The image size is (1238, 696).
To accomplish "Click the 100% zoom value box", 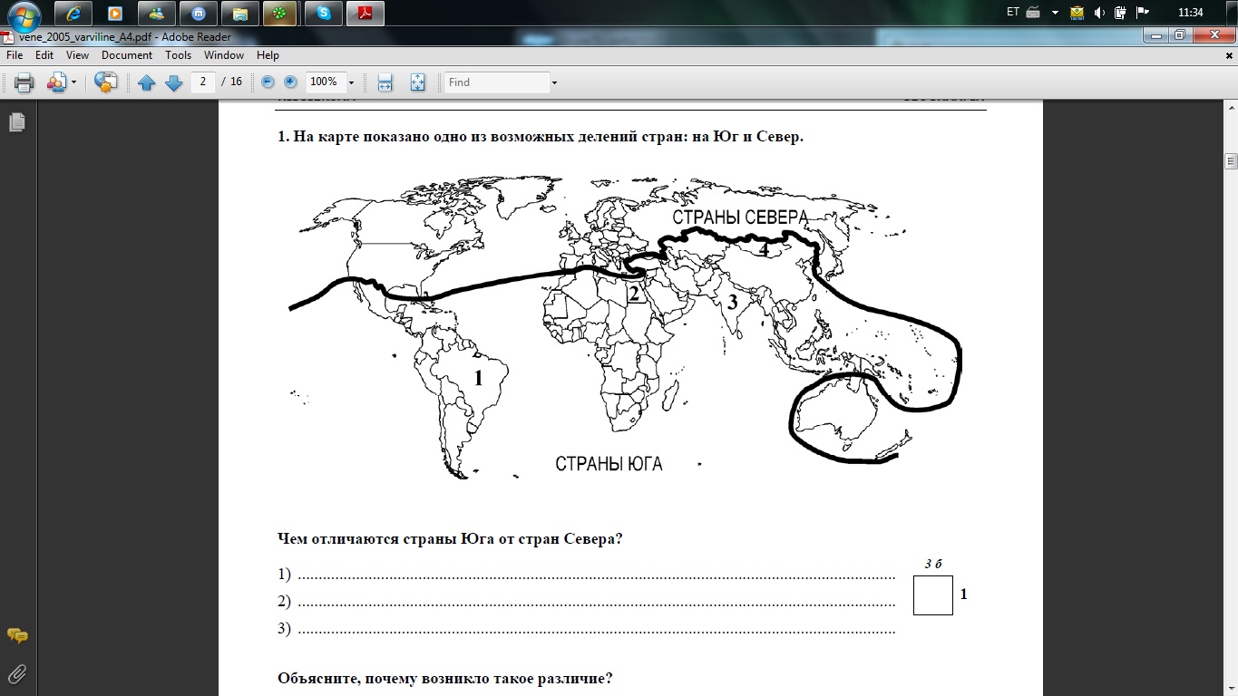I will (x=324, y=82).
